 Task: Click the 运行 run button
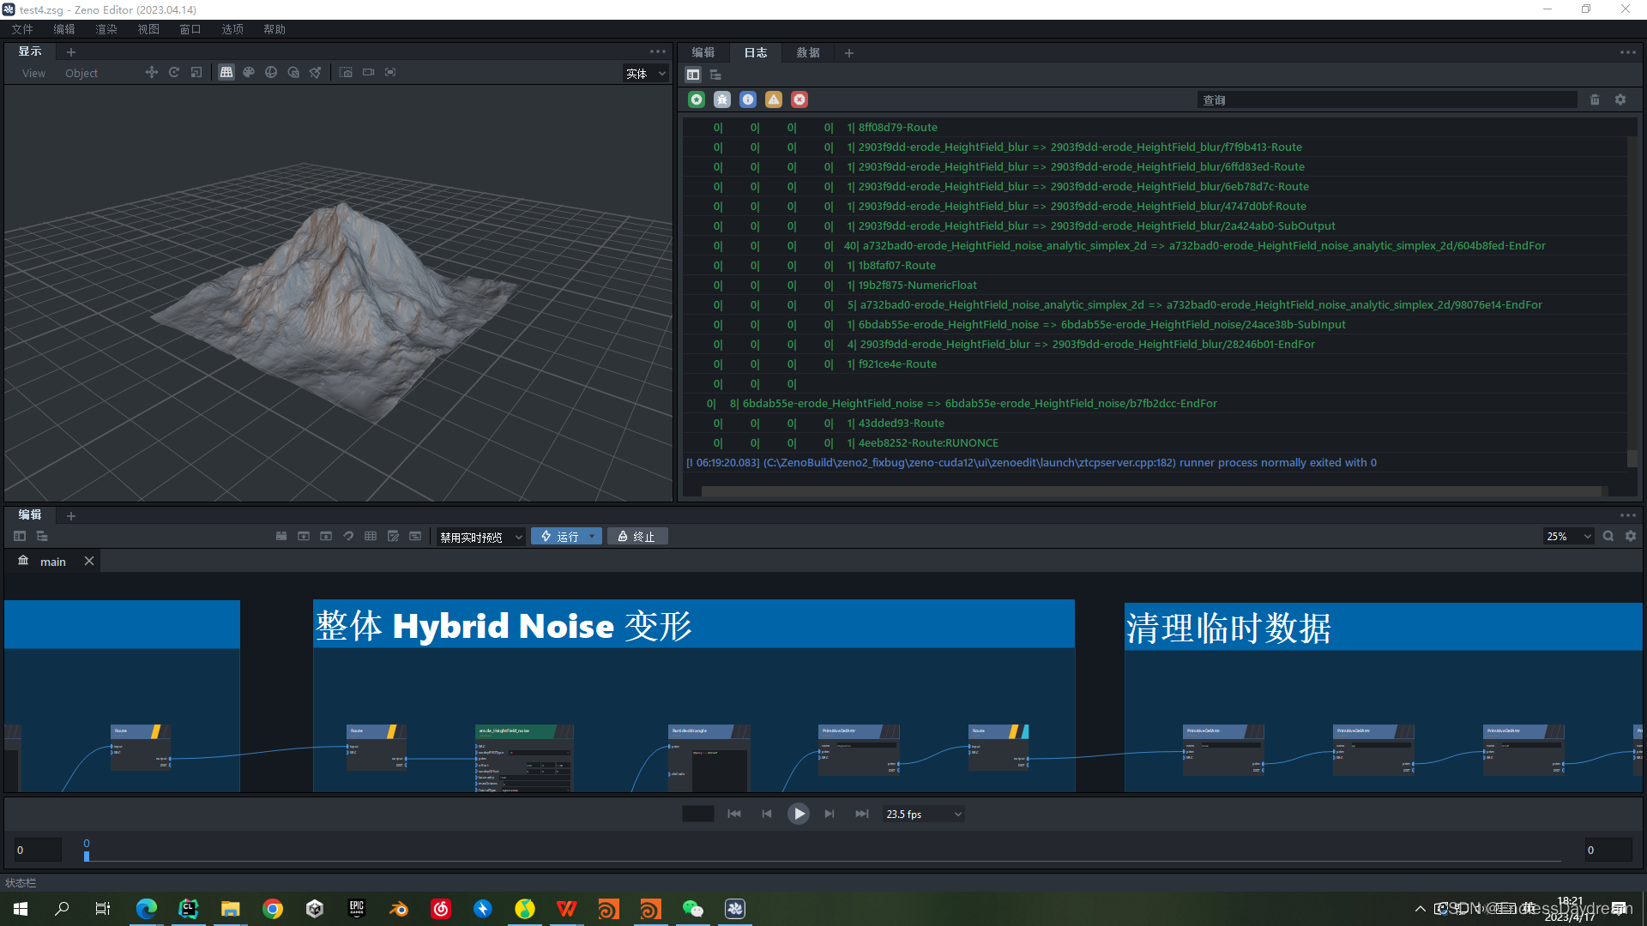(559, 537)
